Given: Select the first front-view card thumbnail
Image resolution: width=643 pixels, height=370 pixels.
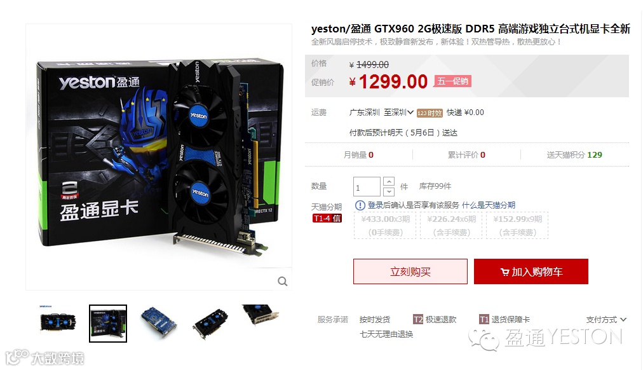Looking at the screenshot, I should (x=57, y=322).
